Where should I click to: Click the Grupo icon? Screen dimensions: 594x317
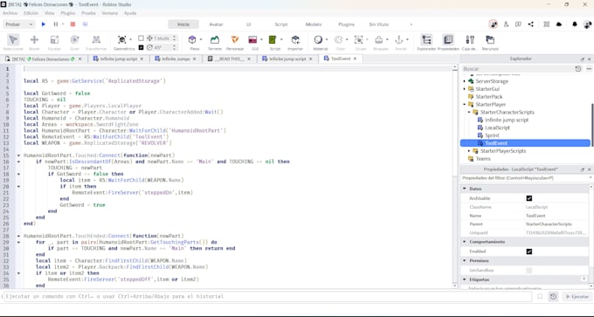(x=358, y=40)
